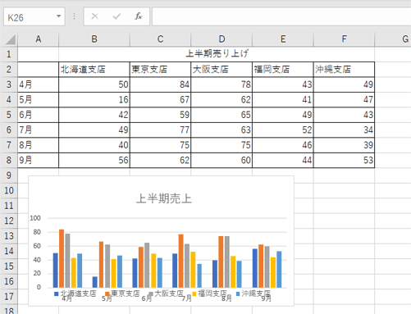Select column A header
The image size is (411, 314).
39,39
